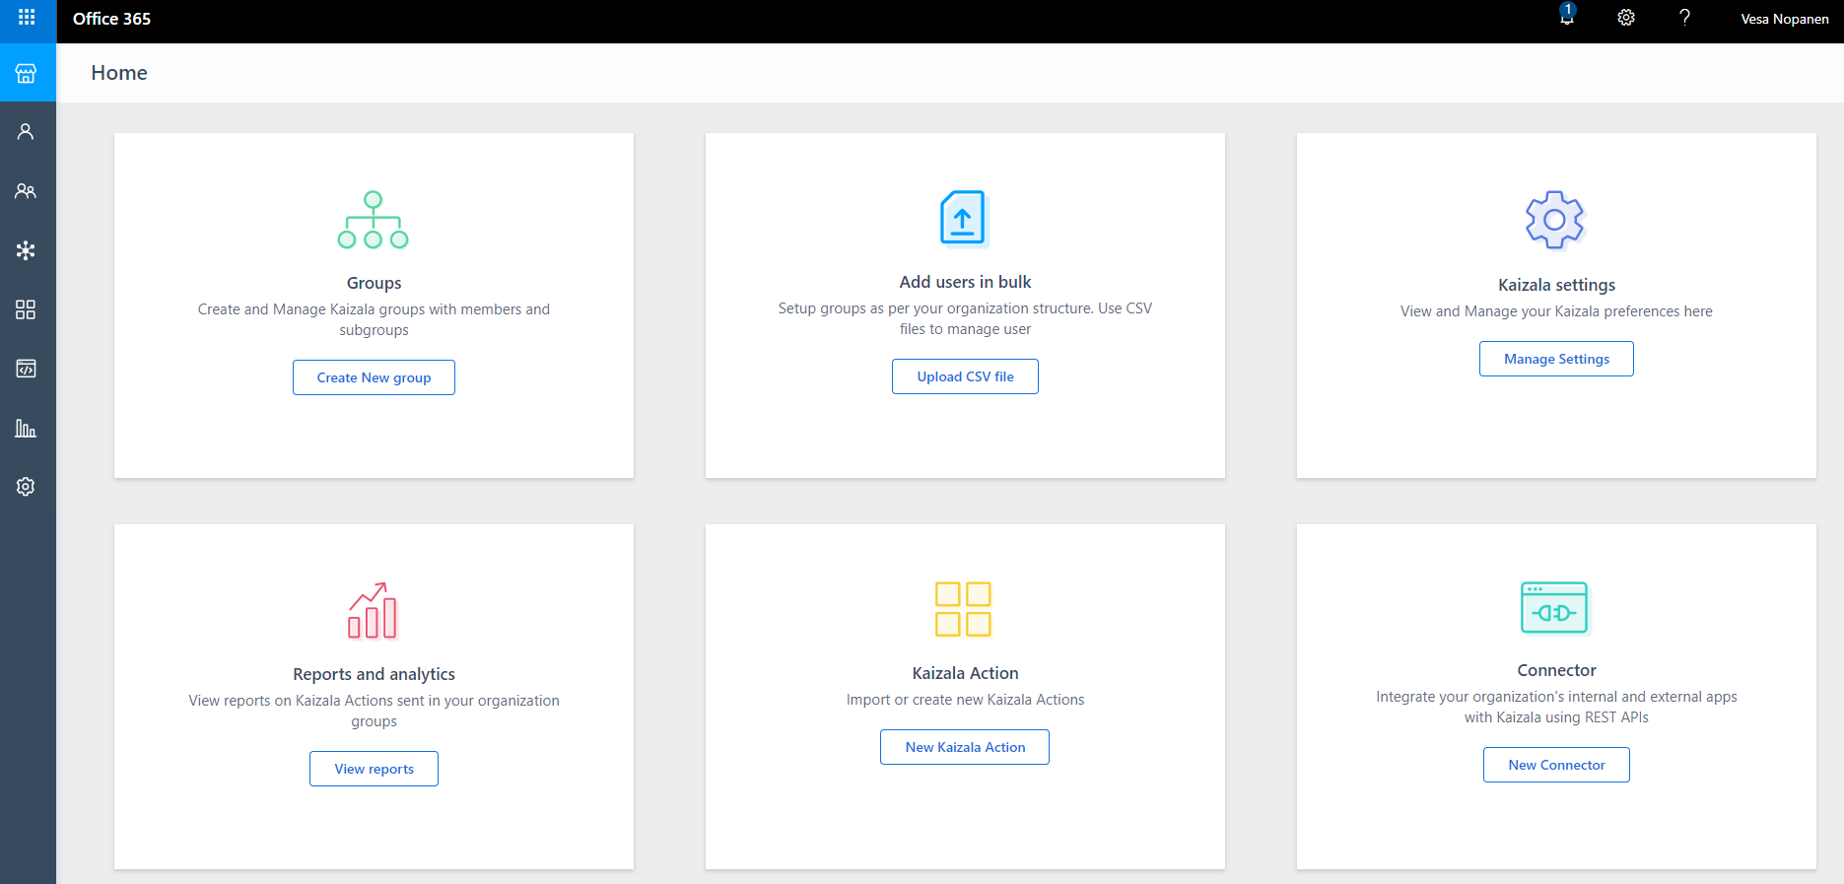Open the settings gear in left sidebar
Viewport: 1844px width, 884px height.
click(x=27, y=487)
